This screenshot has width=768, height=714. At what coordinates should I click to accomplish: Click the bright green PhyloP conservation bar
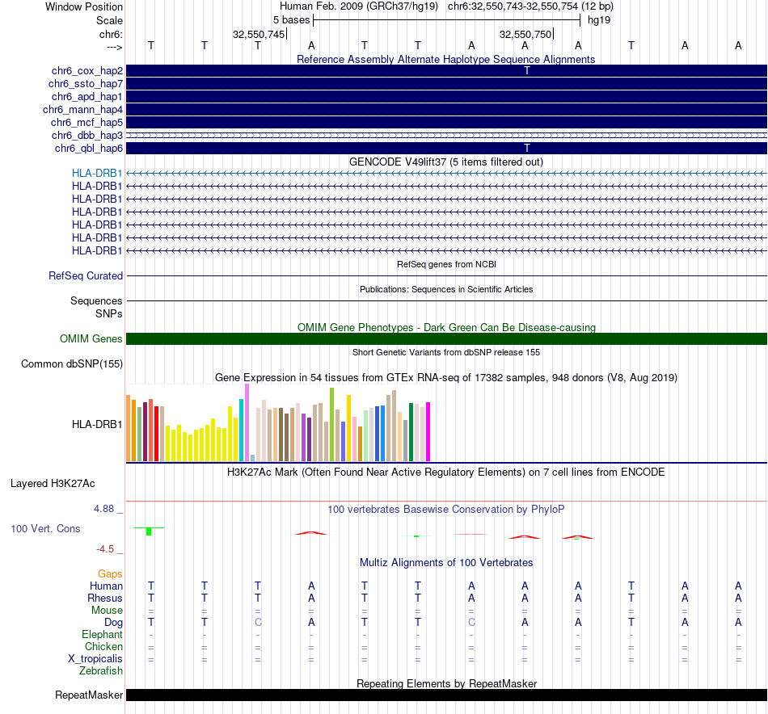(149, 531)
